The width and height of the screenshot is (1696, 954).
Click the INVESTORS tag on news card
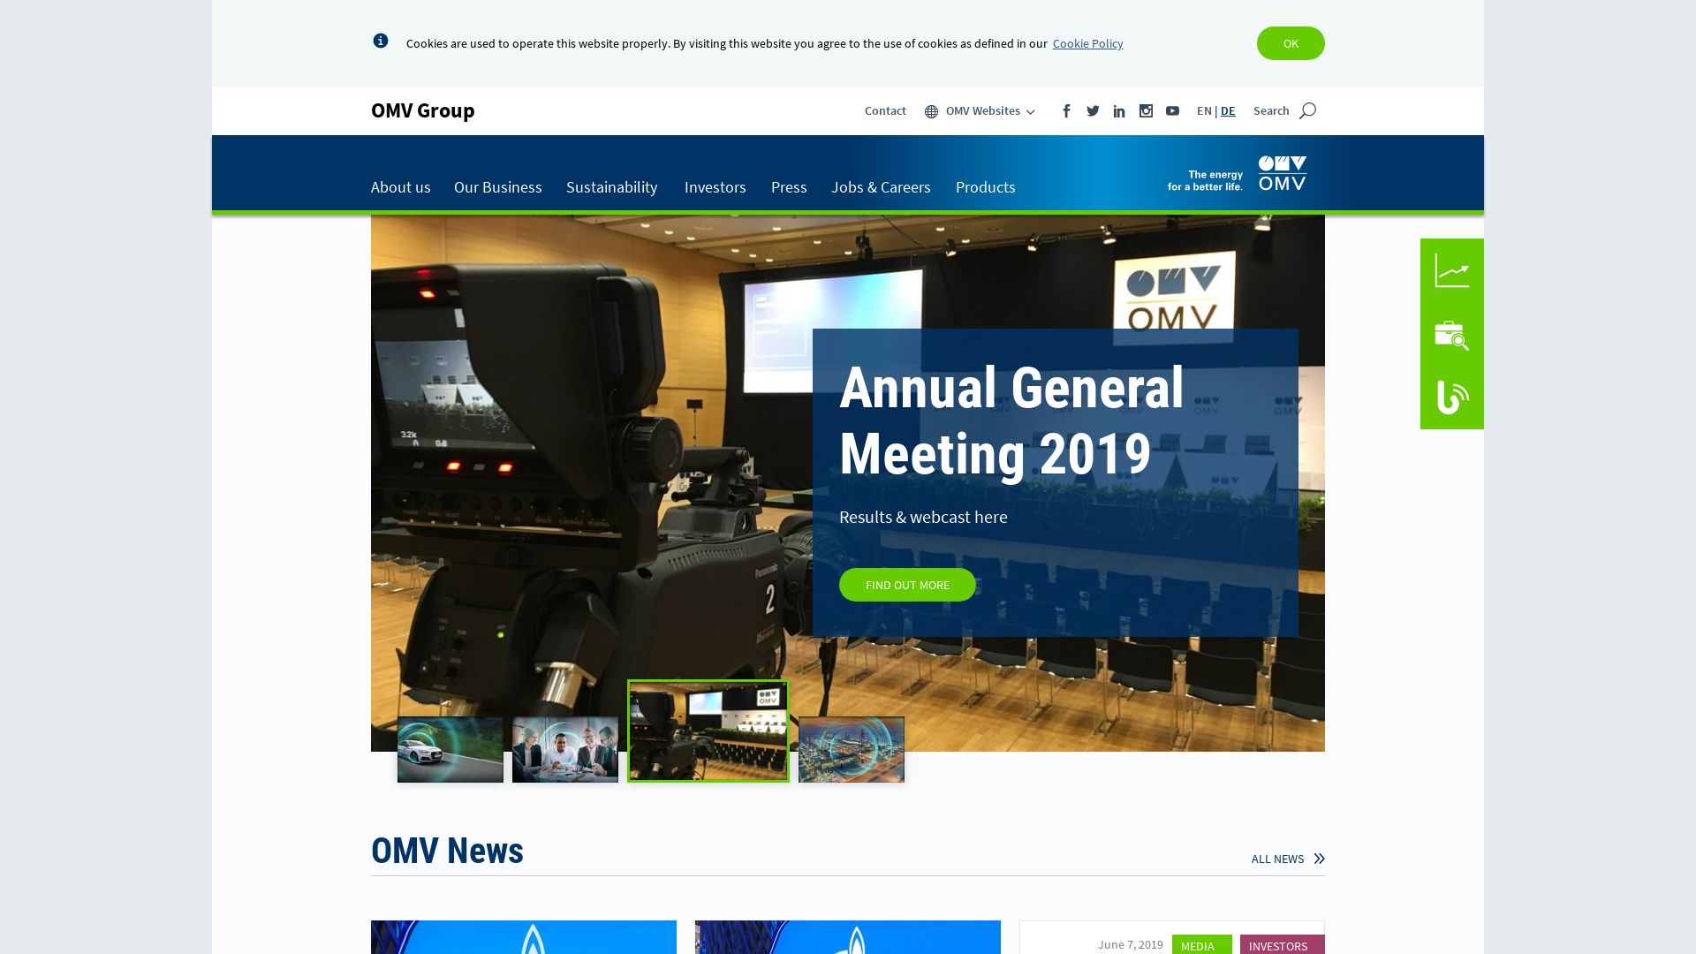click(1282, 945)
